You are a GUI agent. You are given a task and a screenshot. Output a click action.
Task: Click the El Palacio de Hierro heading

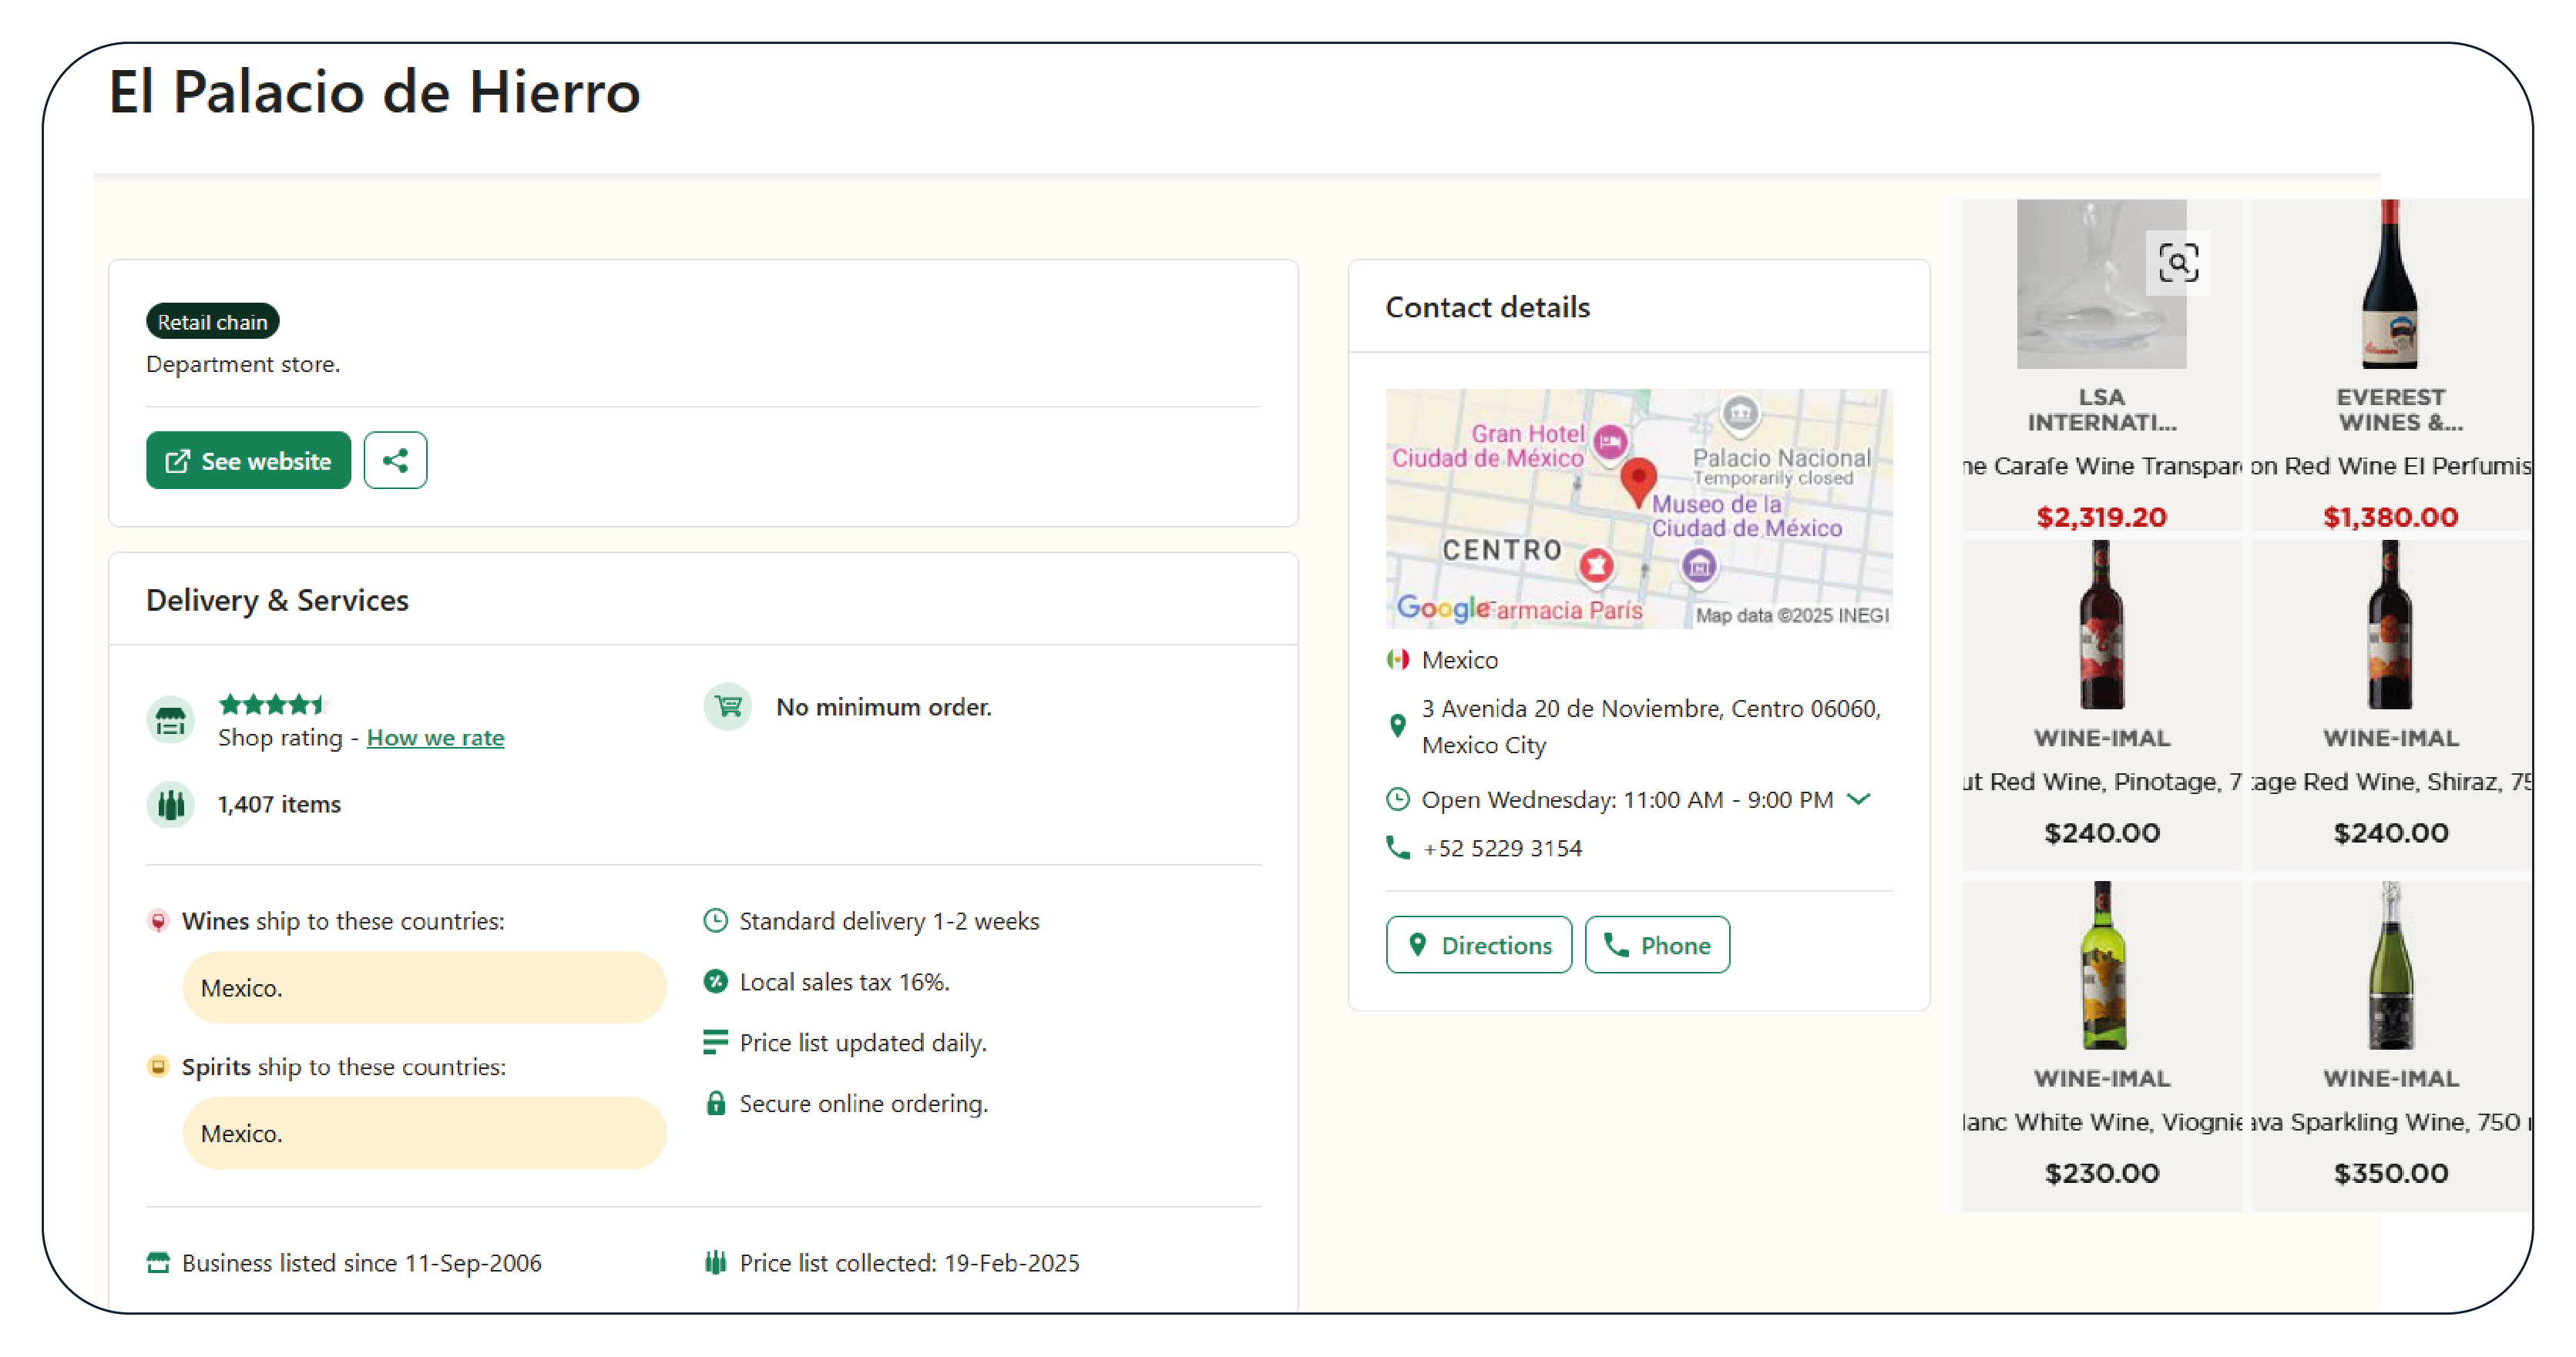click(x=374, y=92)
